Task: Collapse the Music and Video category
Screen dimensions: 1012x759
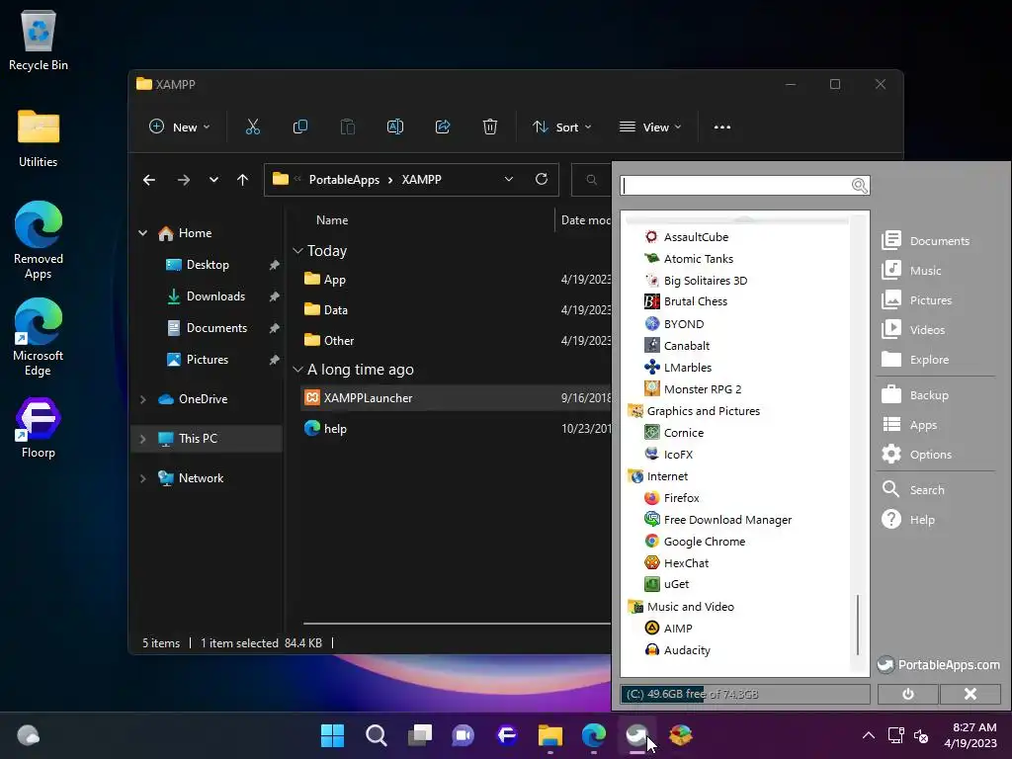Action: 682,607
